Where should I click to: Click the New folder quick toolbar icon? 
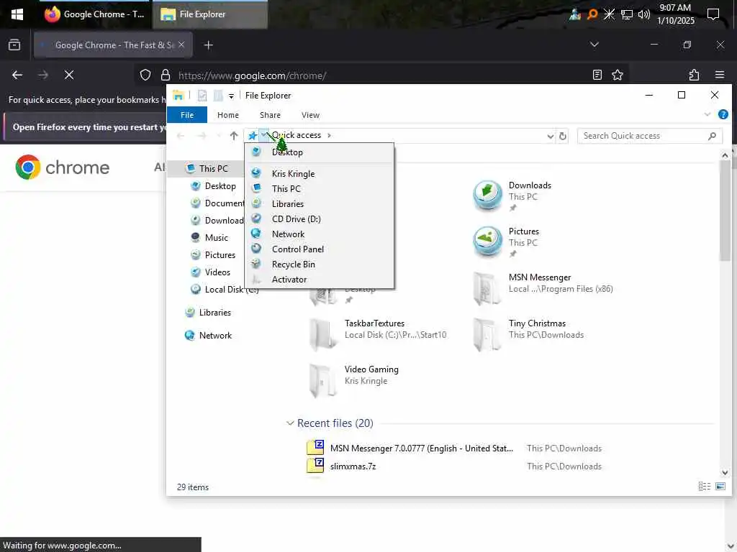click(218, 96)
